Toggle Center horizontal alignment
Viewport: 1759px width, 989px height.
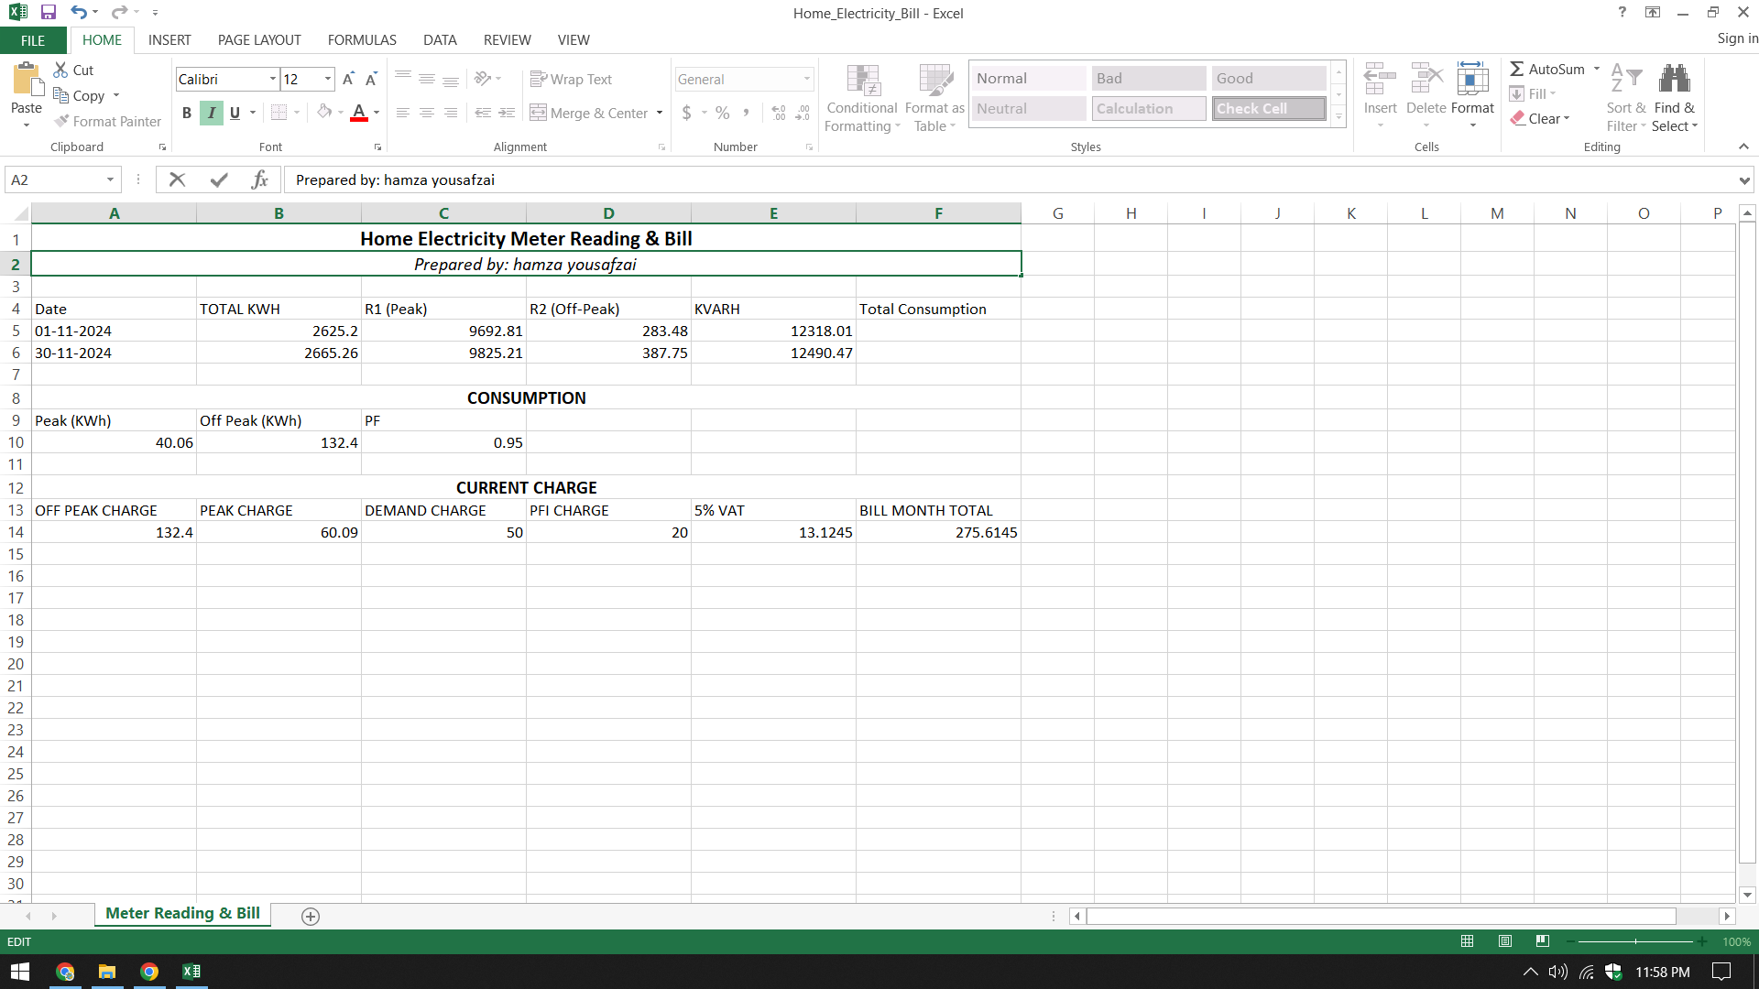[x=427, y=113]
